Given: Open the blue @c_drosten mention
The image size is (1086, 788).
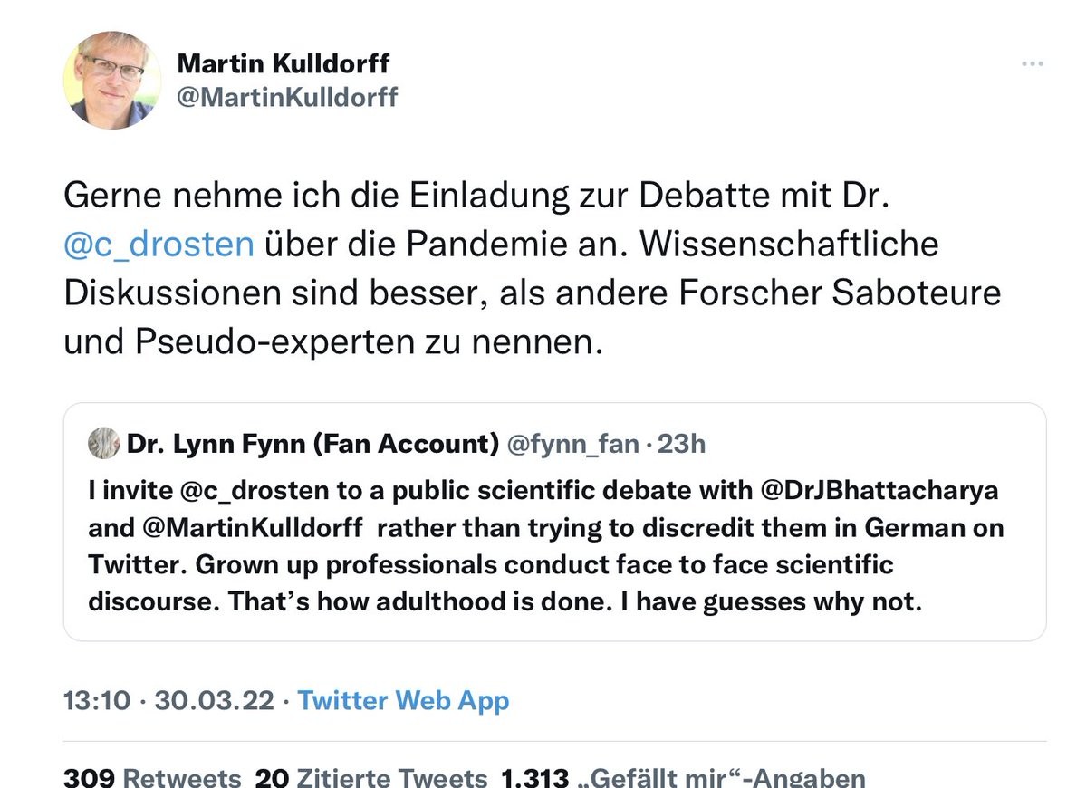Looking at the screenshot, I should point(159,244).
